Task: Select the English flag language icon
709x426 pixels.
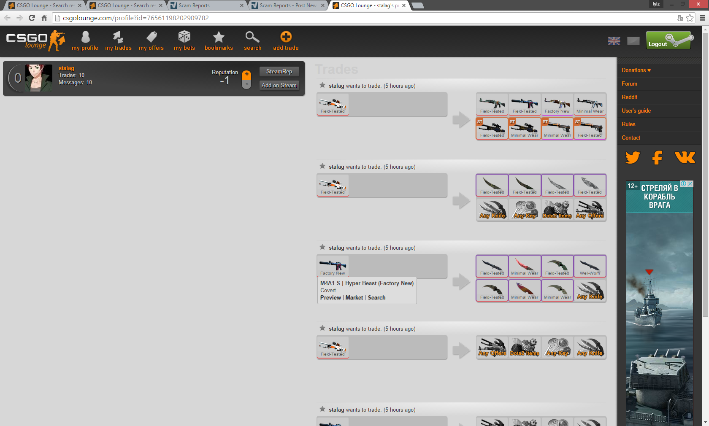Action: (x=614, y=41)
